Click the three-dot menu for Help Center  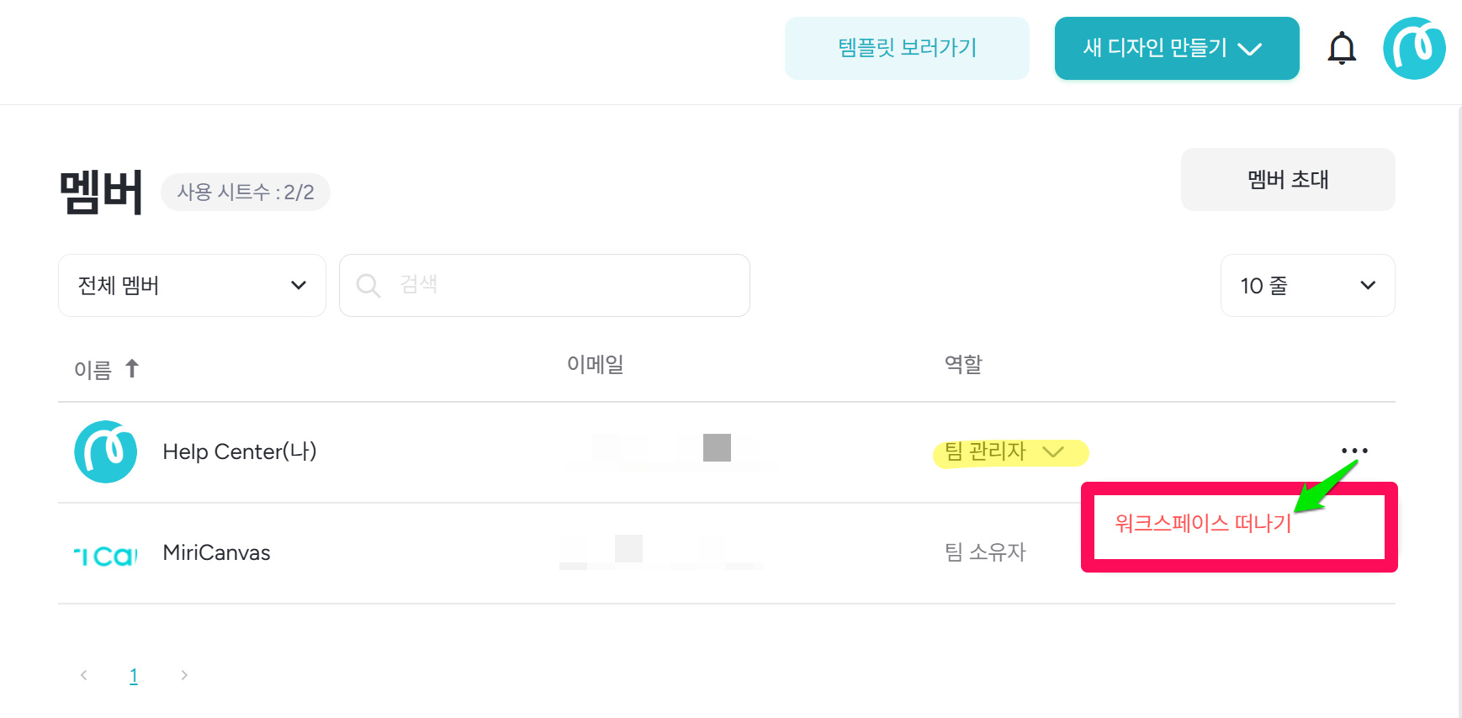(x=1354, y=451)
